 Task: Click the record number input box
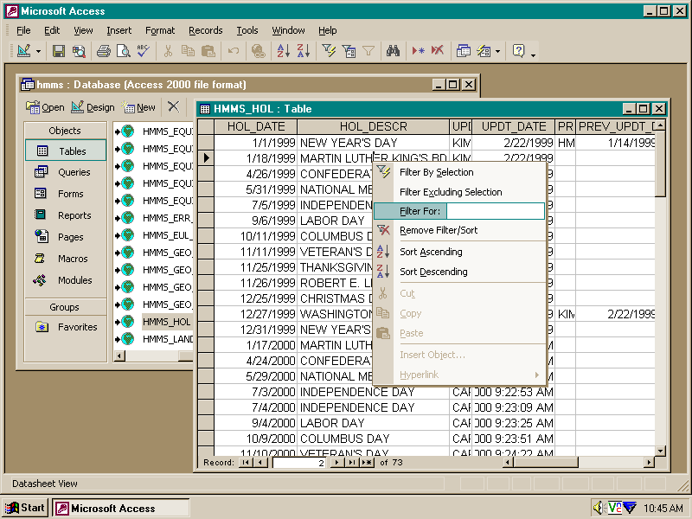click(x=299, y=463)
